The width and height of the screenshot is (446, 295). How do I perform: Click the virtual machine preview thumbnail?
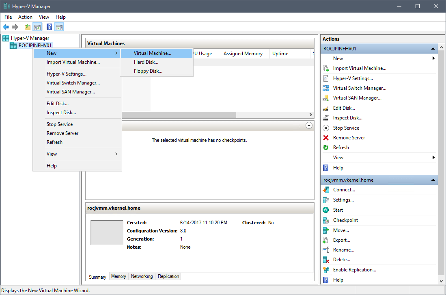(107, 232)
